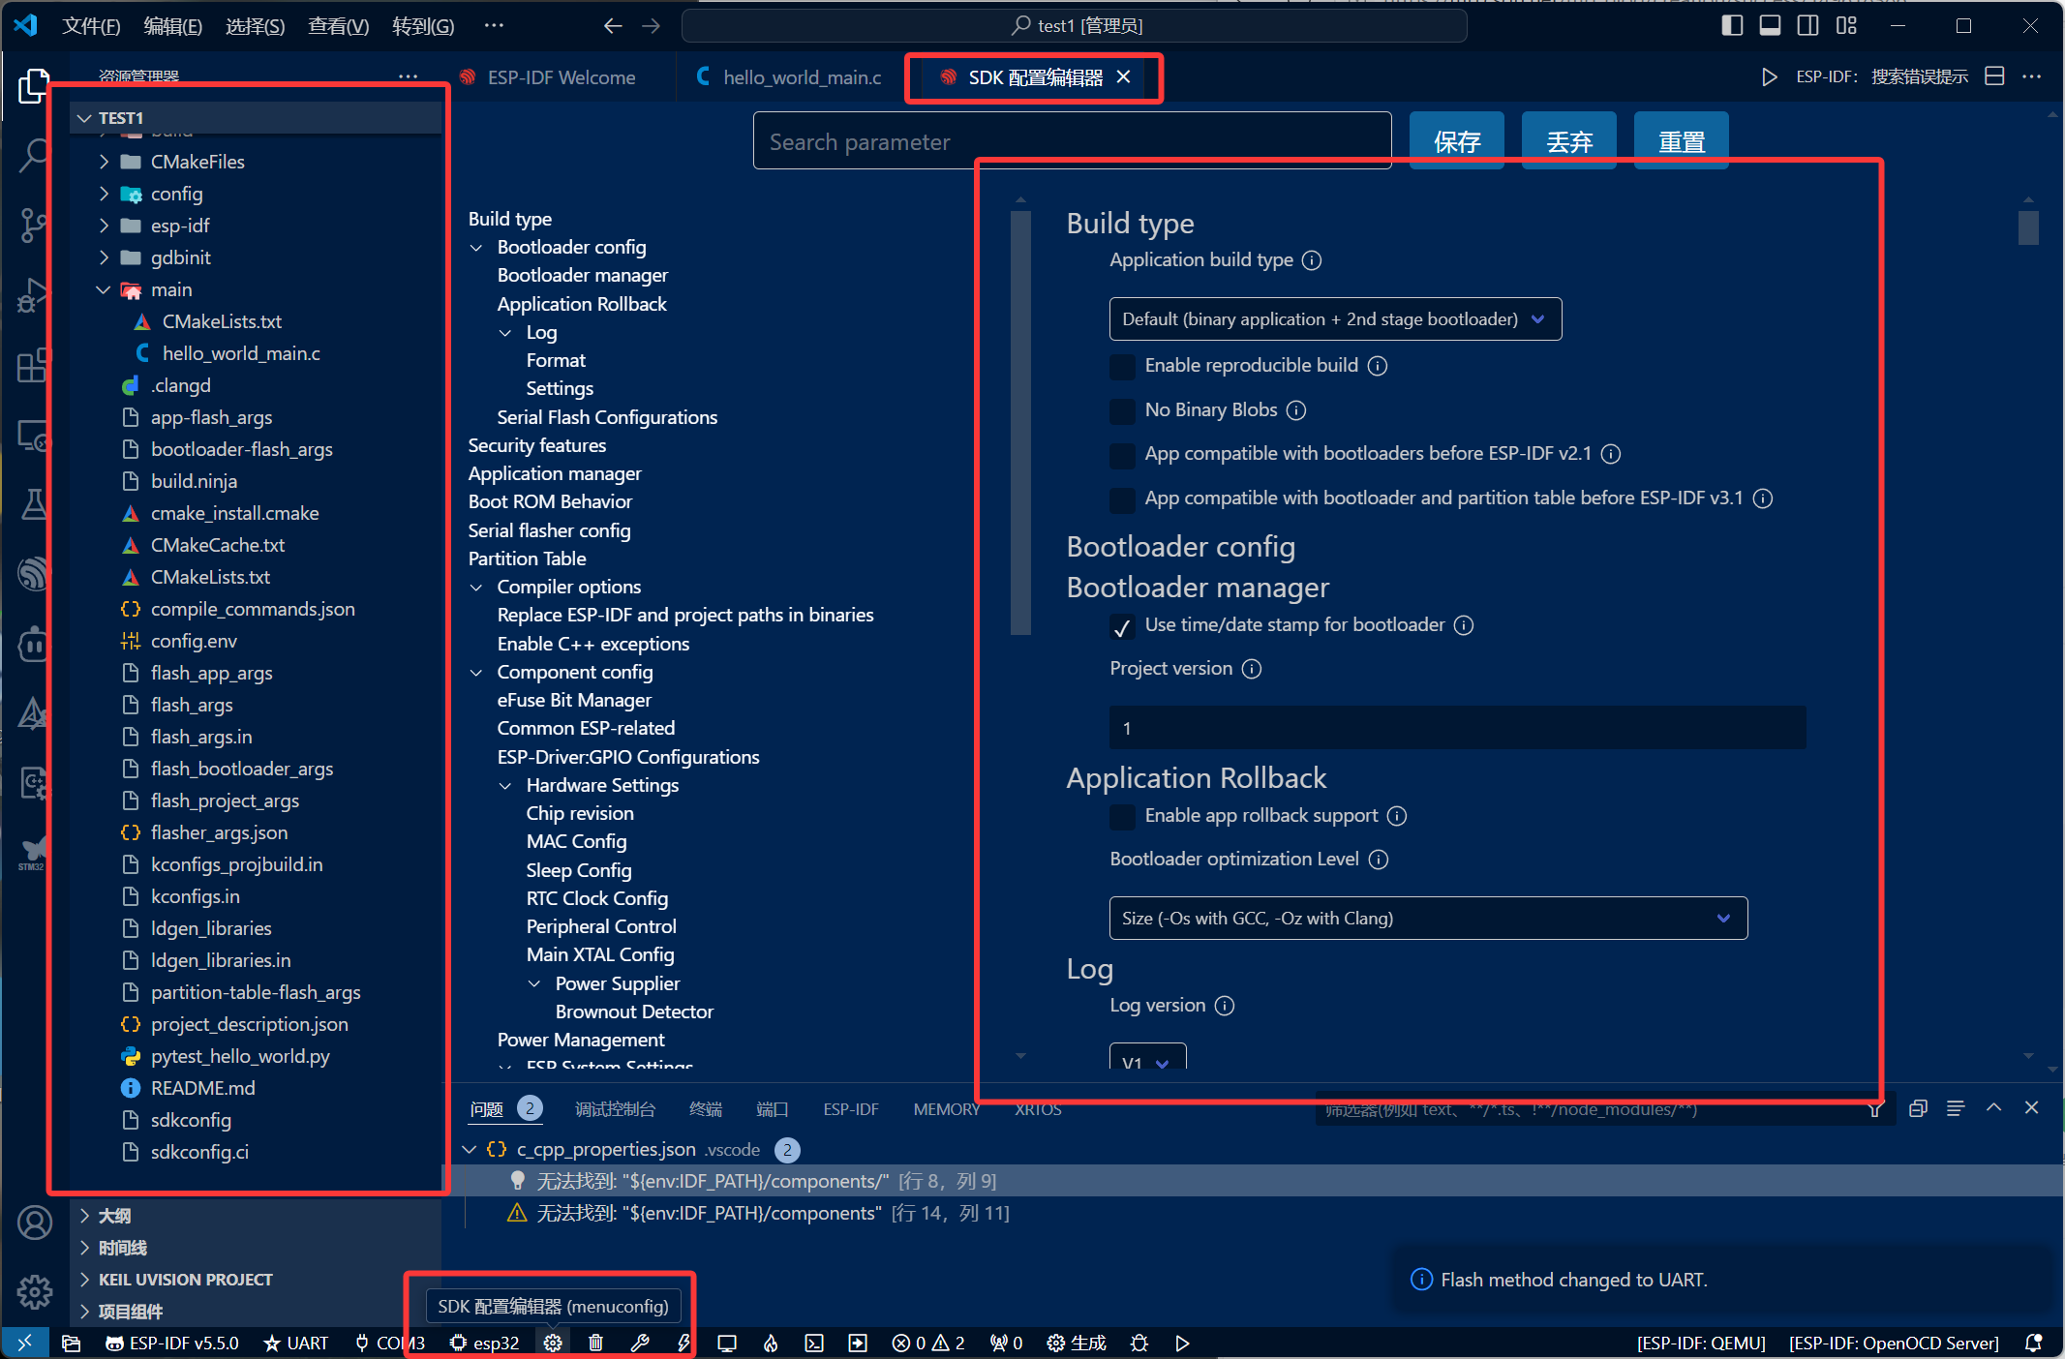2065x1359 pixels.
Task: Open the 调试控制台 panel tab
Action: (615, 1109)
